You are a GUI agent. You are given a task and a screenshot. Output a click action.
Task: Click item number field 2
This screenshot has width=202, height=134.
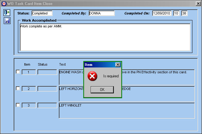tap(29, 89)
